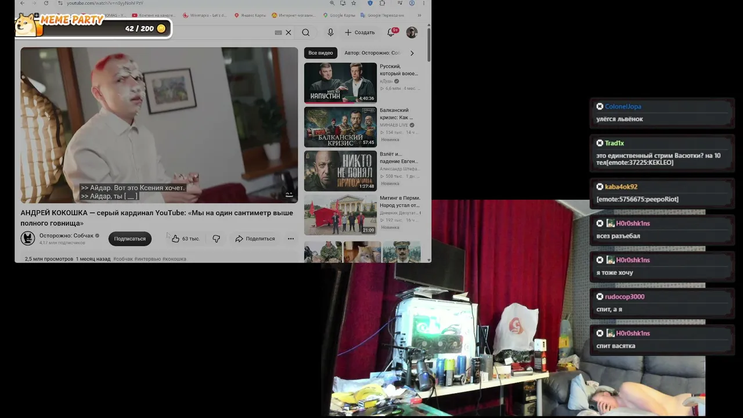This screenshot has width=743, height=418.
Task: Open the YouTube account avatar menu
Action: (412, 33)
